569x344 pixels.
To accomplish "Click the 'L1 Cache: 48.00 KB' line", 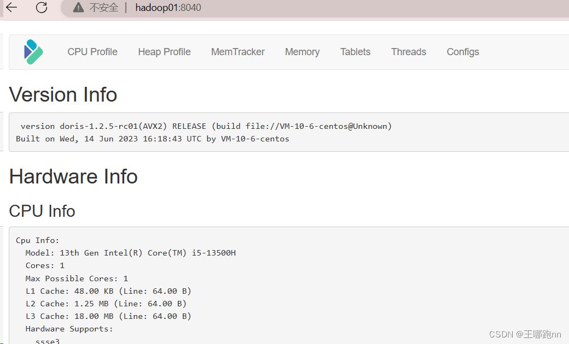I will click(x=108, y=291).
